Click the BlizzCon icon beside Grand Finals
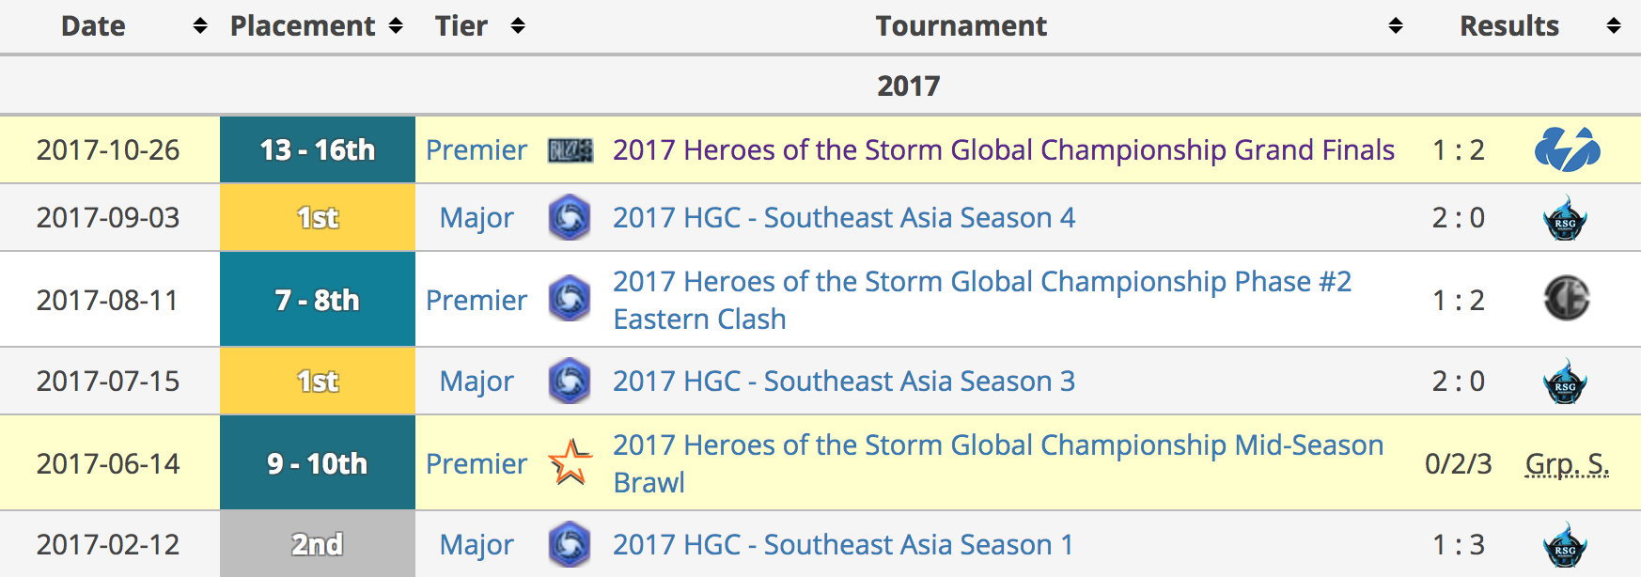1641x577 pixels. click(570, 150)
